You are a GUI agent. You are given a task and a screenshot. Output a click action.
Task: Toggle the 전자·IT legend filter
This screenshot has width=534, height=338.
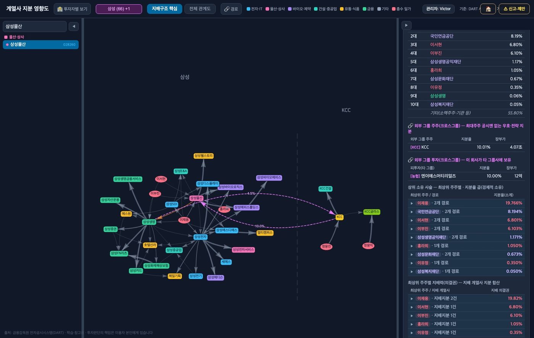[x=254, y=9]
